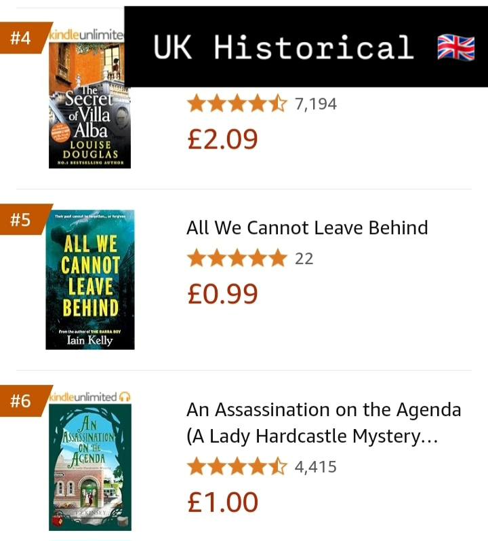Viewport: 488px width, 541px height.
Task: Open star rating for Lady Hardcastle book
Action: point(237,467)
